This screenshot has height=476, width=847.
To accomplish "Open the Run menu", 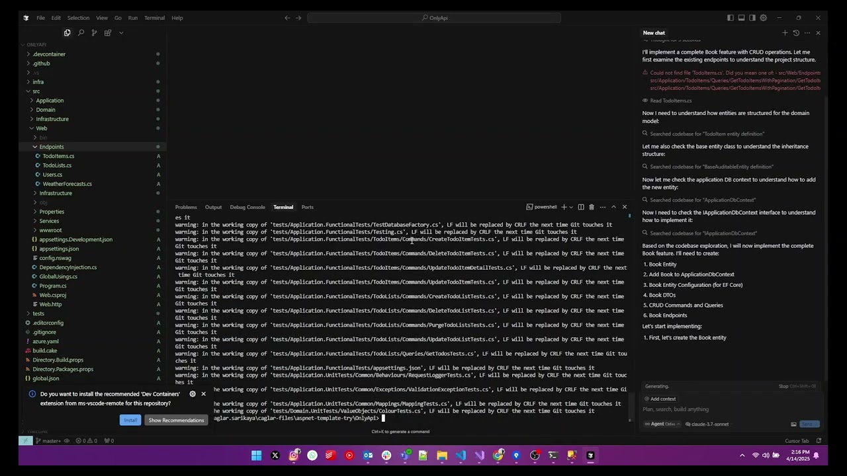I will click(x=133, y=18).
